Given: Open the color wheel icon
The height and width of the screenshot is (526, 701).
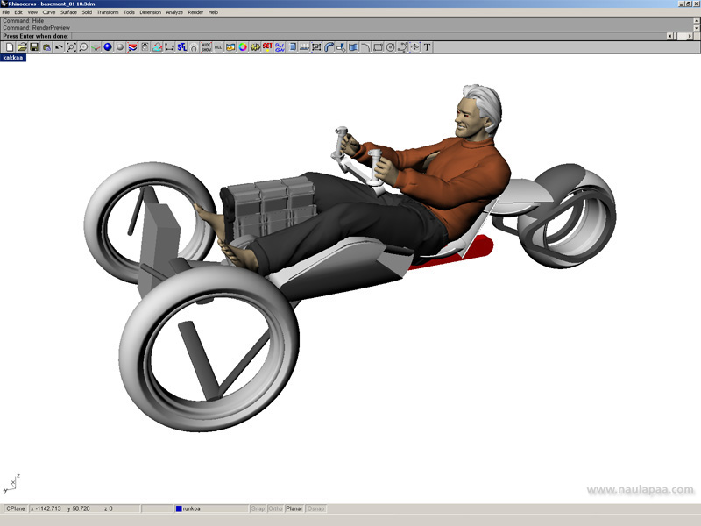Looking at the screenshot, I should (x=243, y=47).
